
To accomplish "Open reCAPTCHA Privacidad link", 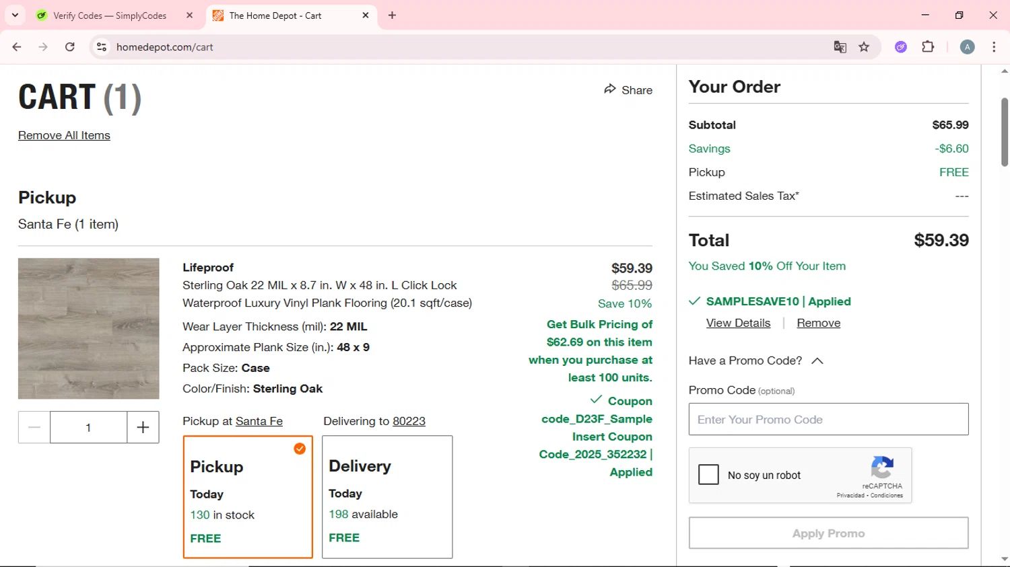I will pos(850,496).
